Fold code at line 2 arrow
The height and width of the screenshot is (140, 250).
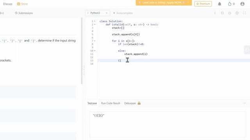coord(95,24)
